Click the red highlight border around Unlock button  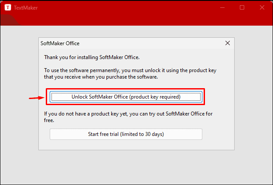point(125,89)
